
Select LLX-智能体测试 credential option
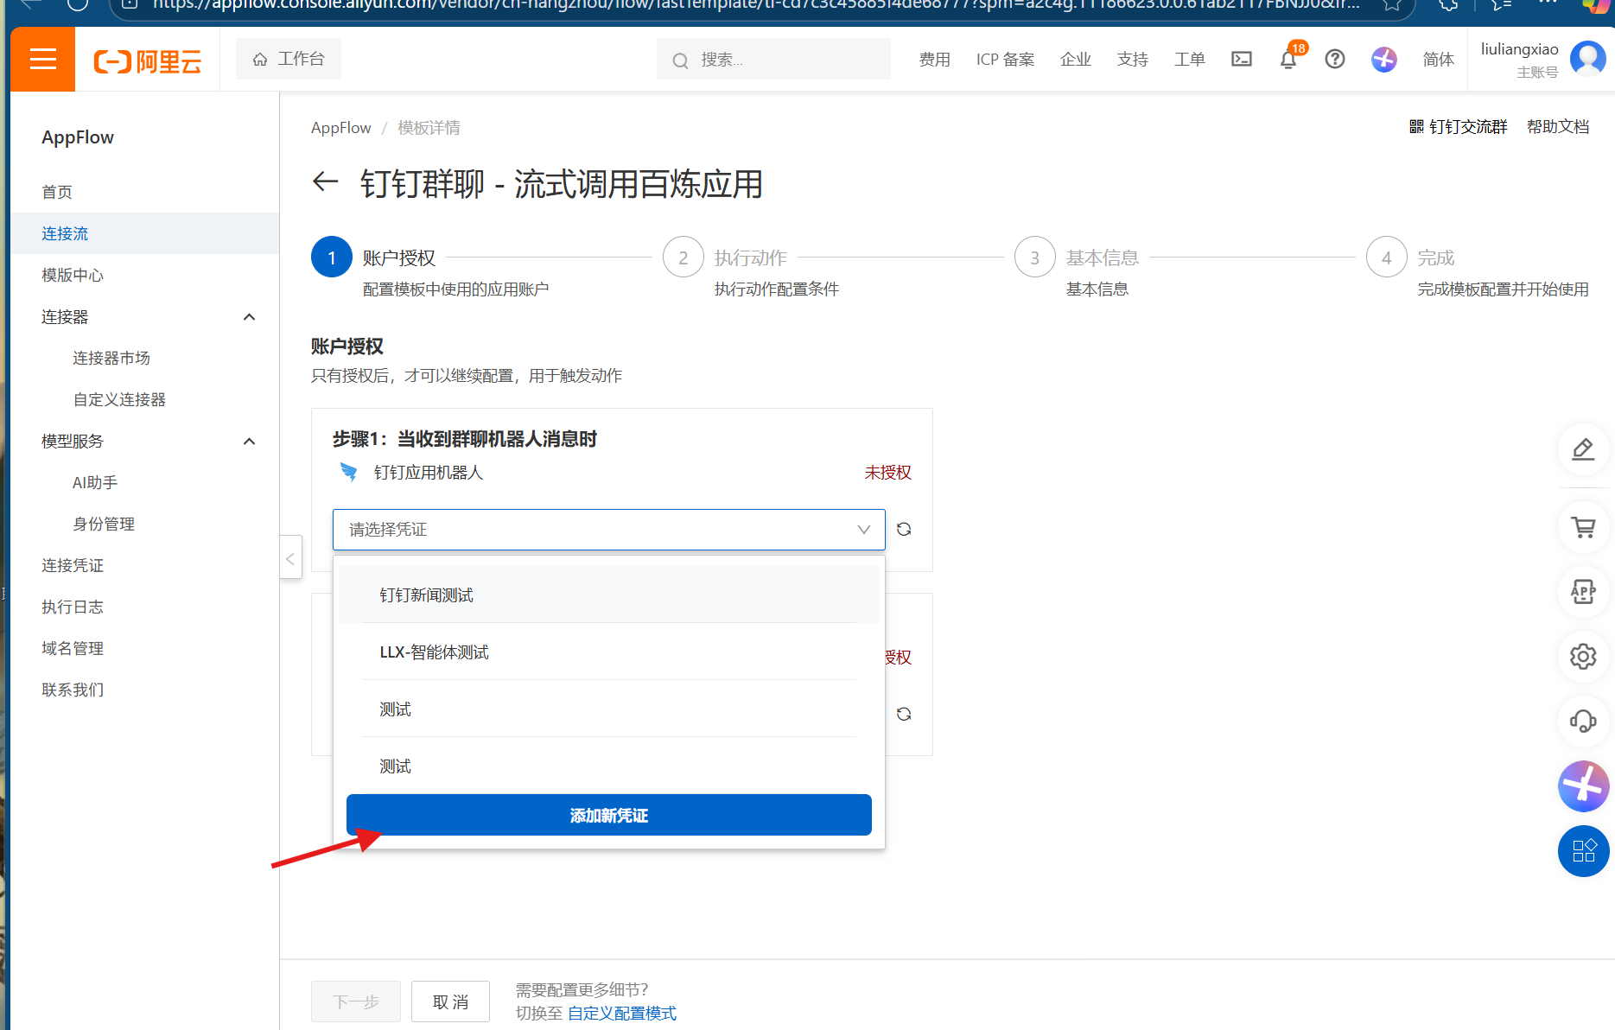pyautogui.click(x=609, y=652)
